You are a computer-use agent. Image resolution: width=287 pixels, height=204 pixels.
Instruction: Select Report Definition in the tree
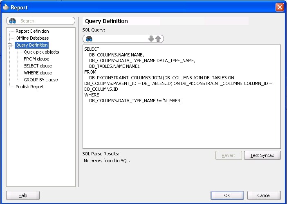click(32, 31)
